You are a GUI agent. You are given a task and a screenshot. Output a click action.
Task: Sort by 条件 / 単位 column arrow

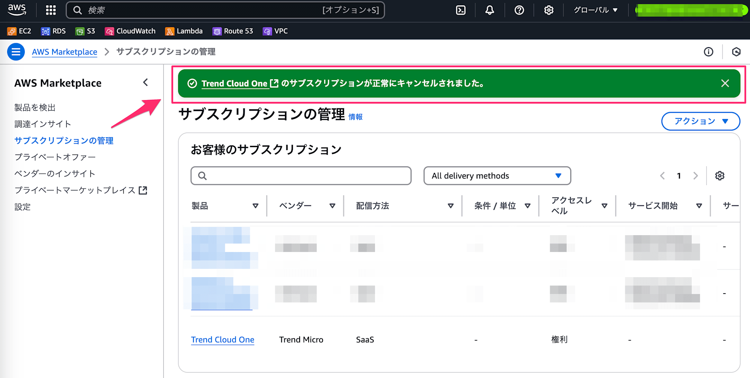(528, 205)
